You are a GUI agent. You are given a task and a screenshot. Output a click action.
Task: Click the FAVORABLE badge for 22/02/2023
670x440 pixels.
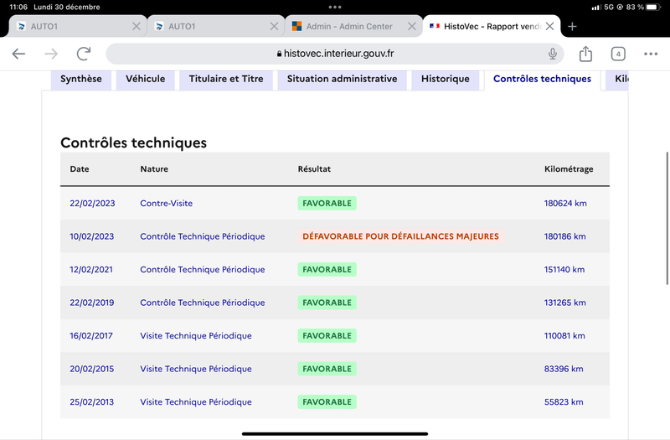327,203
